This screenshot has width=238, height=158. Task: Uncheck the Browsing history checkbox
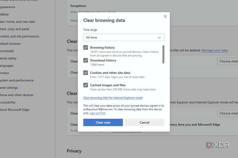[86, 47]
